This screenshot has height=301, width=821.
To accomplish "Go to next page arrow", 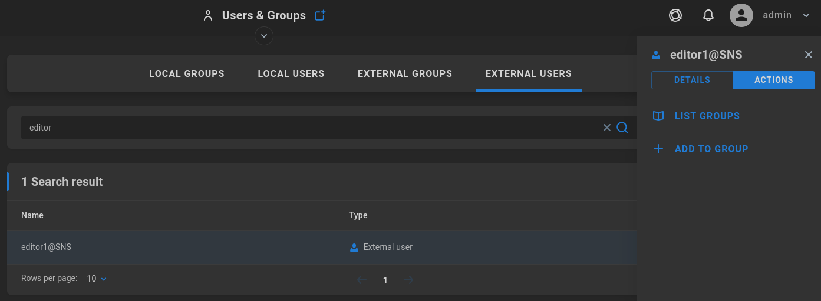I will [x=408, y=280].
